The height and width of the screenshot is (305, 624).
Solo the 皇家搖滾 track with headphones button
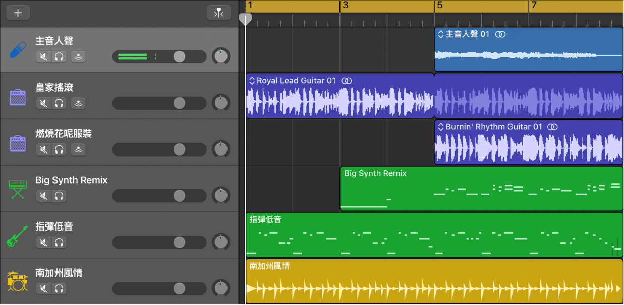59,103
